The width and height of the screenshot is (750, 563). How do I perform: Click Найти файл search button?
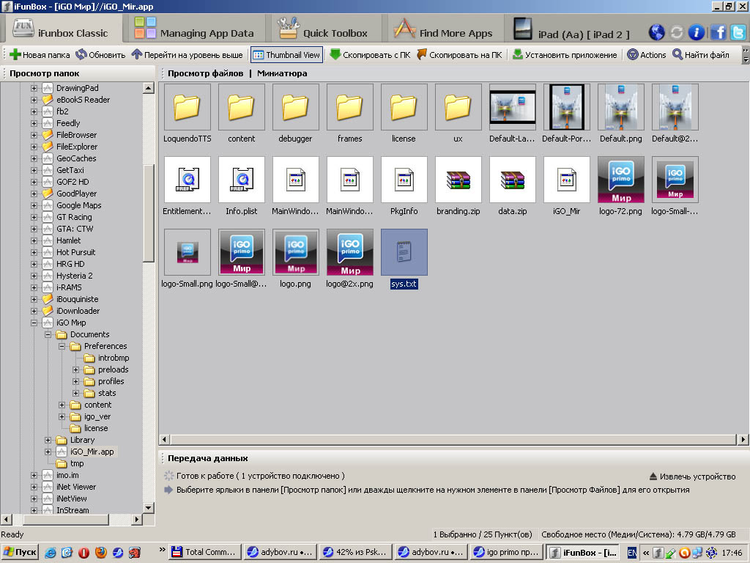tap(700, 55)
